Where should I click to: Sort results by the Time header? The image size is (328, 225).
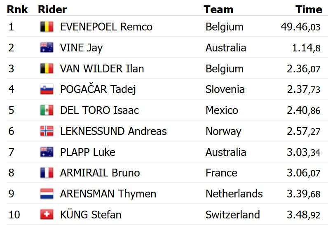pyautogui.click(x=308, y=9)
